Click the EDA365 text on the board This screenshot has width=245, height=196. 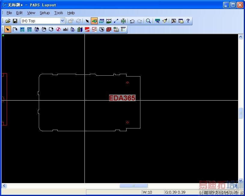click(122, 98)
